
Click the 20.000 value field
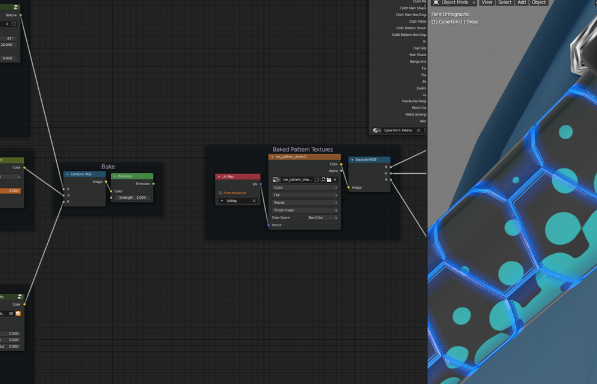tap(8, 45)
